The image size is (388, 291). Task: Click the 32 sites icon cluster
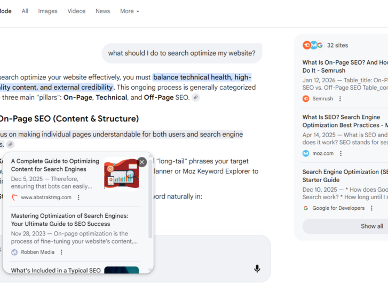(313, 45)
